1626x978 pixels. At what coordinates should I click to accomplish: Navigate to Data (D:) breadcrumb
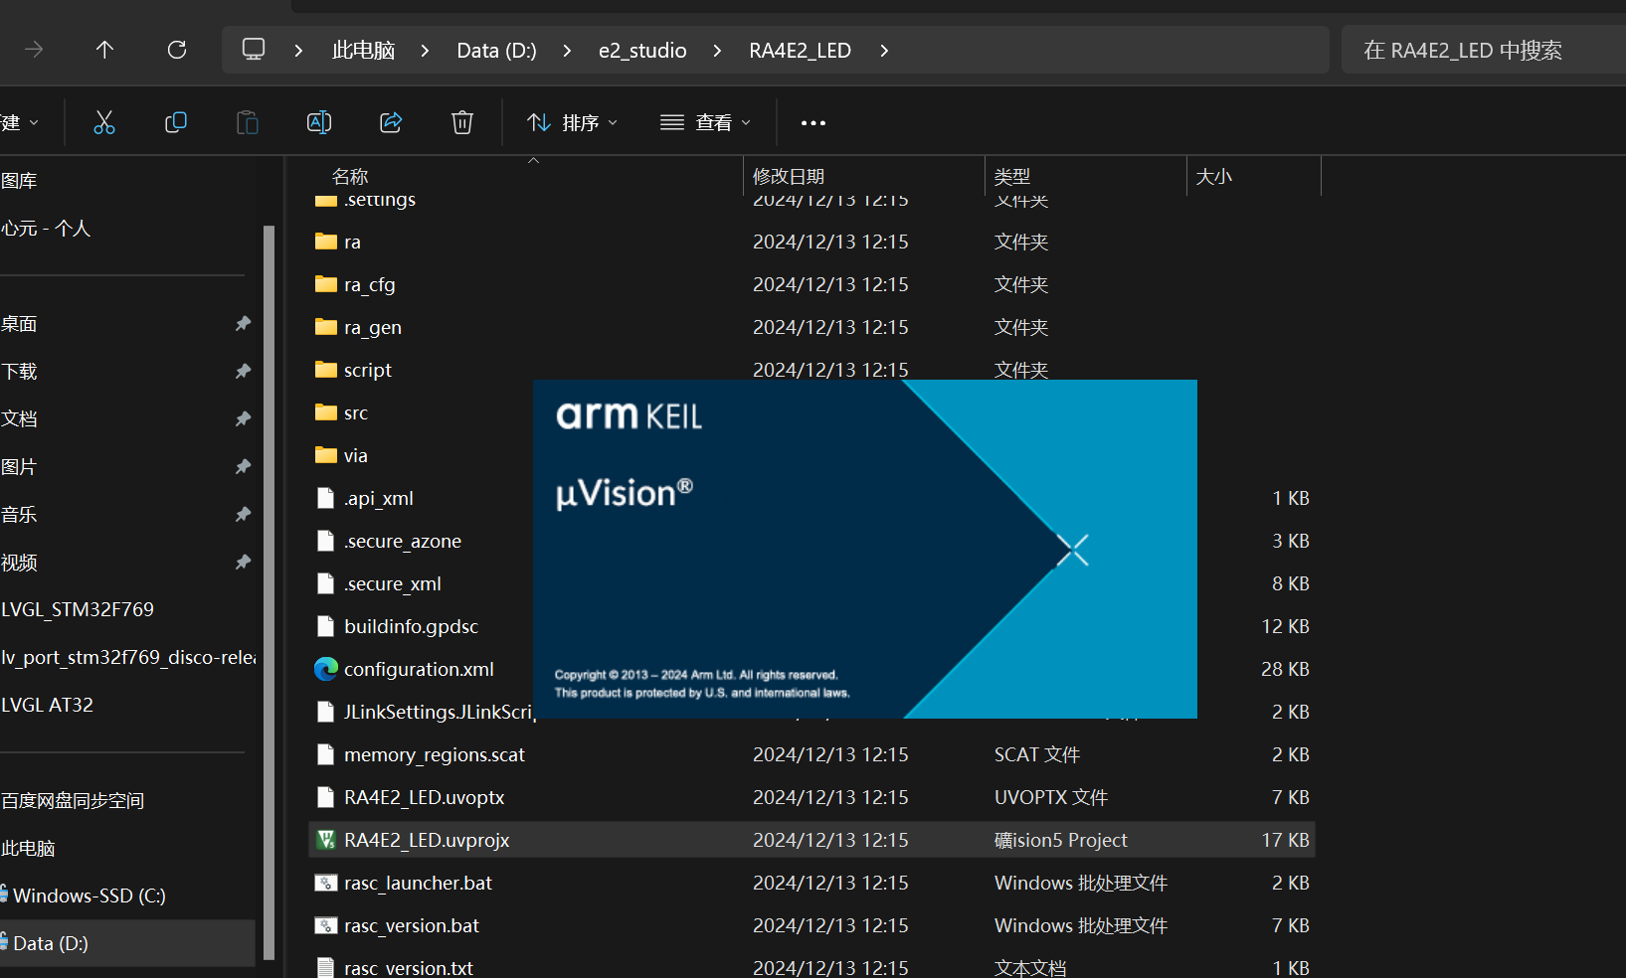coord(496,50)
